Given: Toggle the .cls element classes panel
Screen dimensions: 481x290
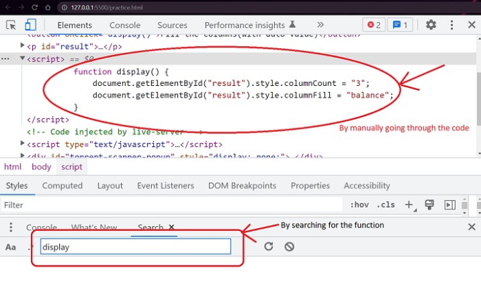Looking at the screenshot, I should click(385, 205).
